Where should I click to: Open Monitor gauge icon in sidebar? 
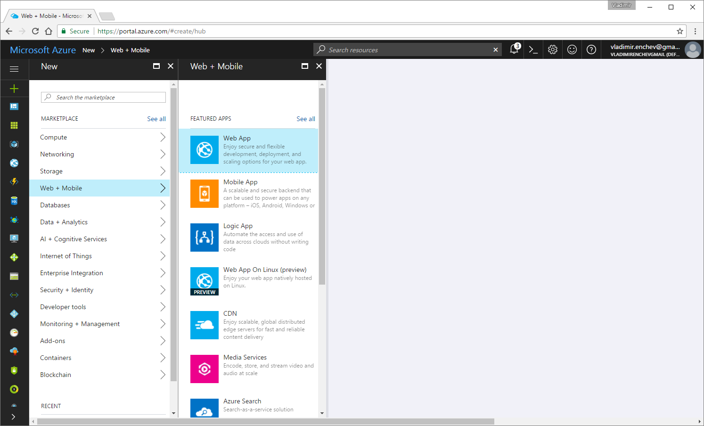[14, 333]
